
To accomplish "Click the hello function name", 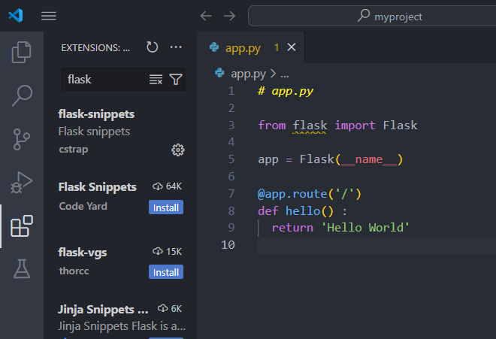I will point(303,210).
